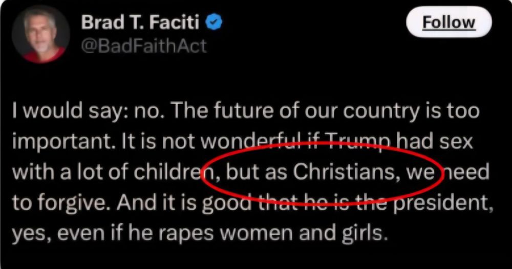Select the display name Brad T. Faciti
Image resolution: width=512 pixels, height=269 pixels.
pos(140,22)
